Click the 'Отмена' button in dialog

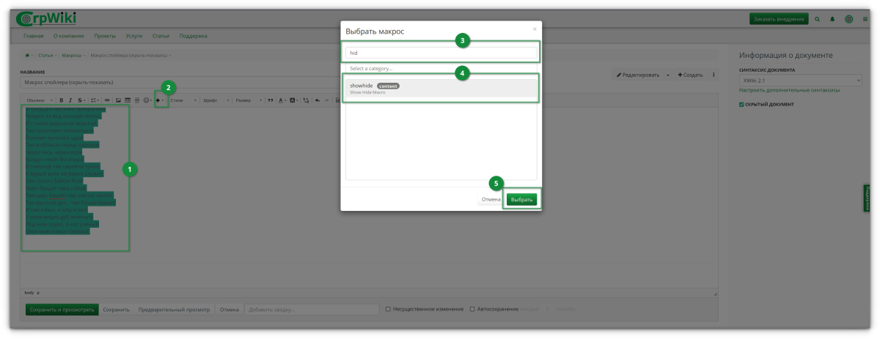click(x=491, y=199)
